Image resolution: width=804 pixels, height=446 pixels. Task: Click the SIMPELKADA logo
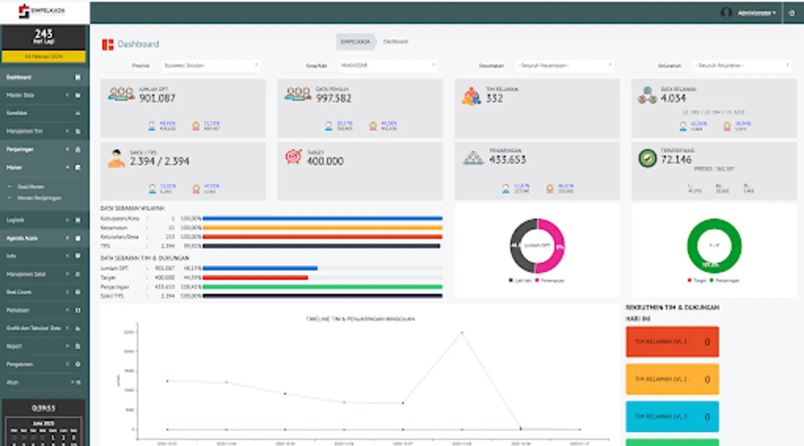pos(42,11)
